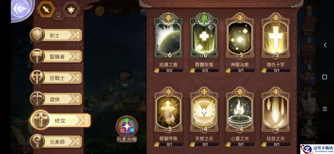This screenshot has height=154, width=334.
Task: Tap the Android back arrow
Action: 325,45
